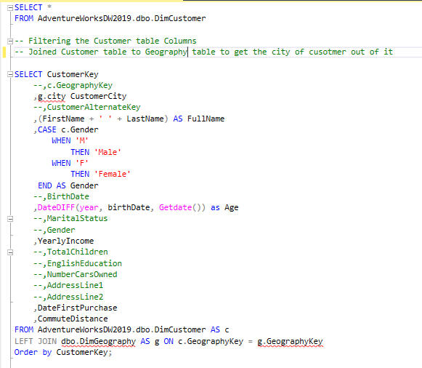This screenshot has height=368, width=422.
Task: Click the DateFirstPurchase column name
Action: point(77,308)
